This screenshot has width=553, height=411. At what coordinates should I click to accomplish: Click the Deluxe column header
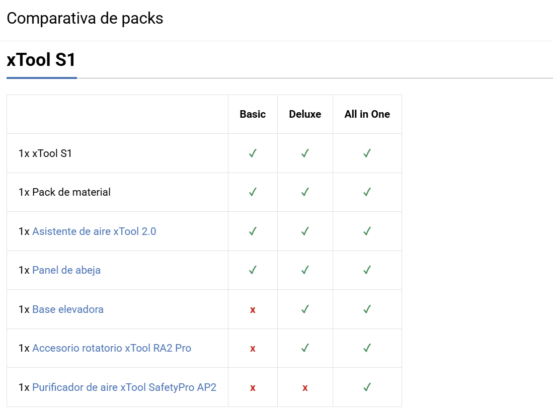pyautogui.click(x=305, y=114)
